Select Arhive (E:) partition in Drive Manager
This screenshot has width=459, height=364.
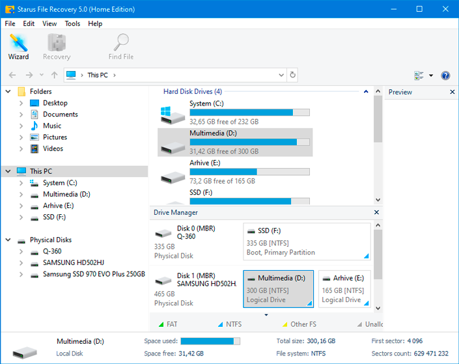[344, 289]
